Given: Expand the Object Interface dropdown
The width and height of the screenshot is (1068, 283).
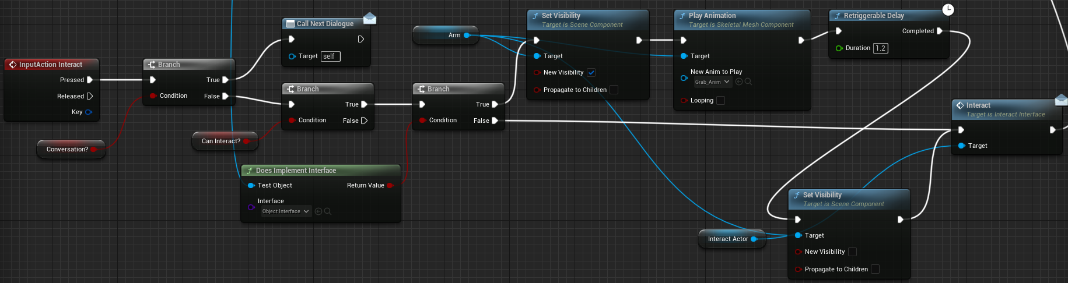Looking at the screenshot, I should pyautogui.click(x=285, y=211).
